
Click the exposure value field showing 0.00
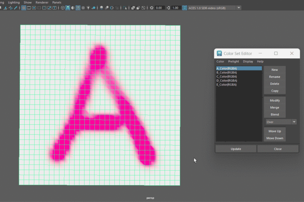[160, 8]
